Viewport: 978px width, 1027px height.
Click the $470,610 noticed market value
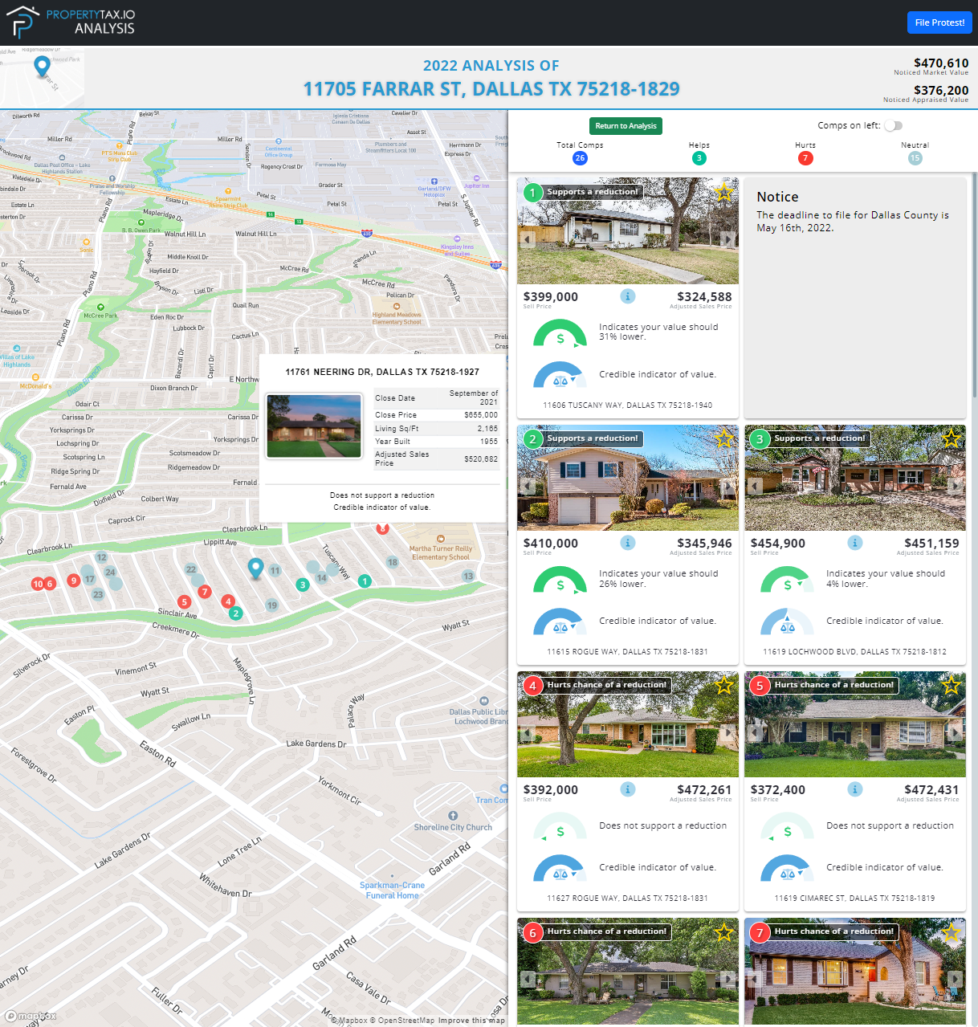pos(941,63)
